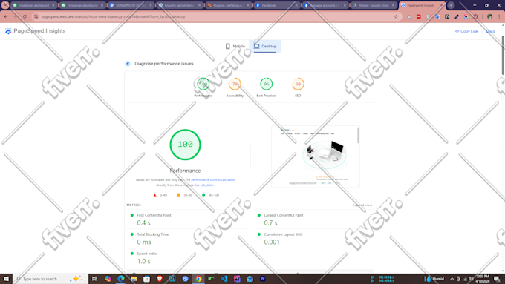Screen dimensions: 505x284
Task: Click the red extension icon in toolbar
Action: pyautogui.click(x=419, y=16)
